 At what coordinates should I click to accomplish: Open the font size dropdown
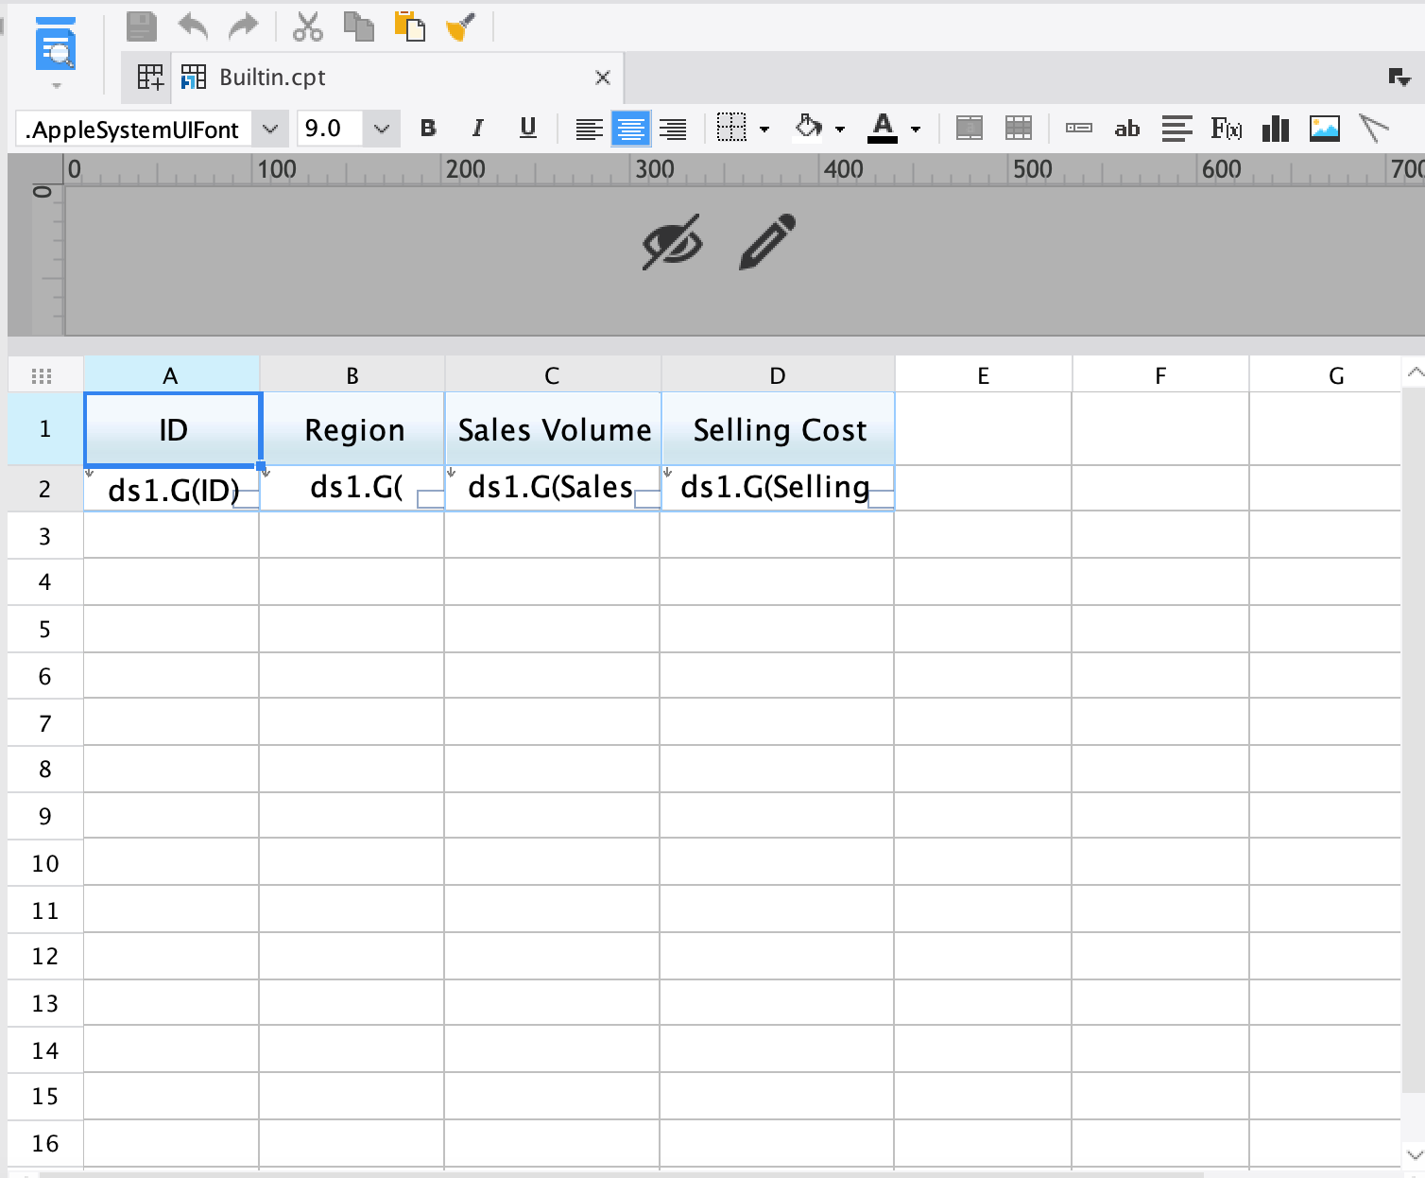(x=381, y=129)
